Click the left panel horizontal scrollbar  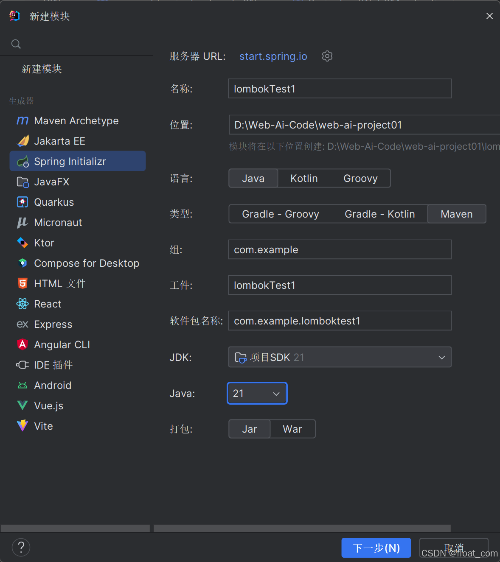[75, 528]
